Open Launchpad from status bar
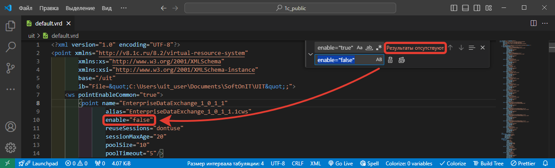 (x=38, y=163)
